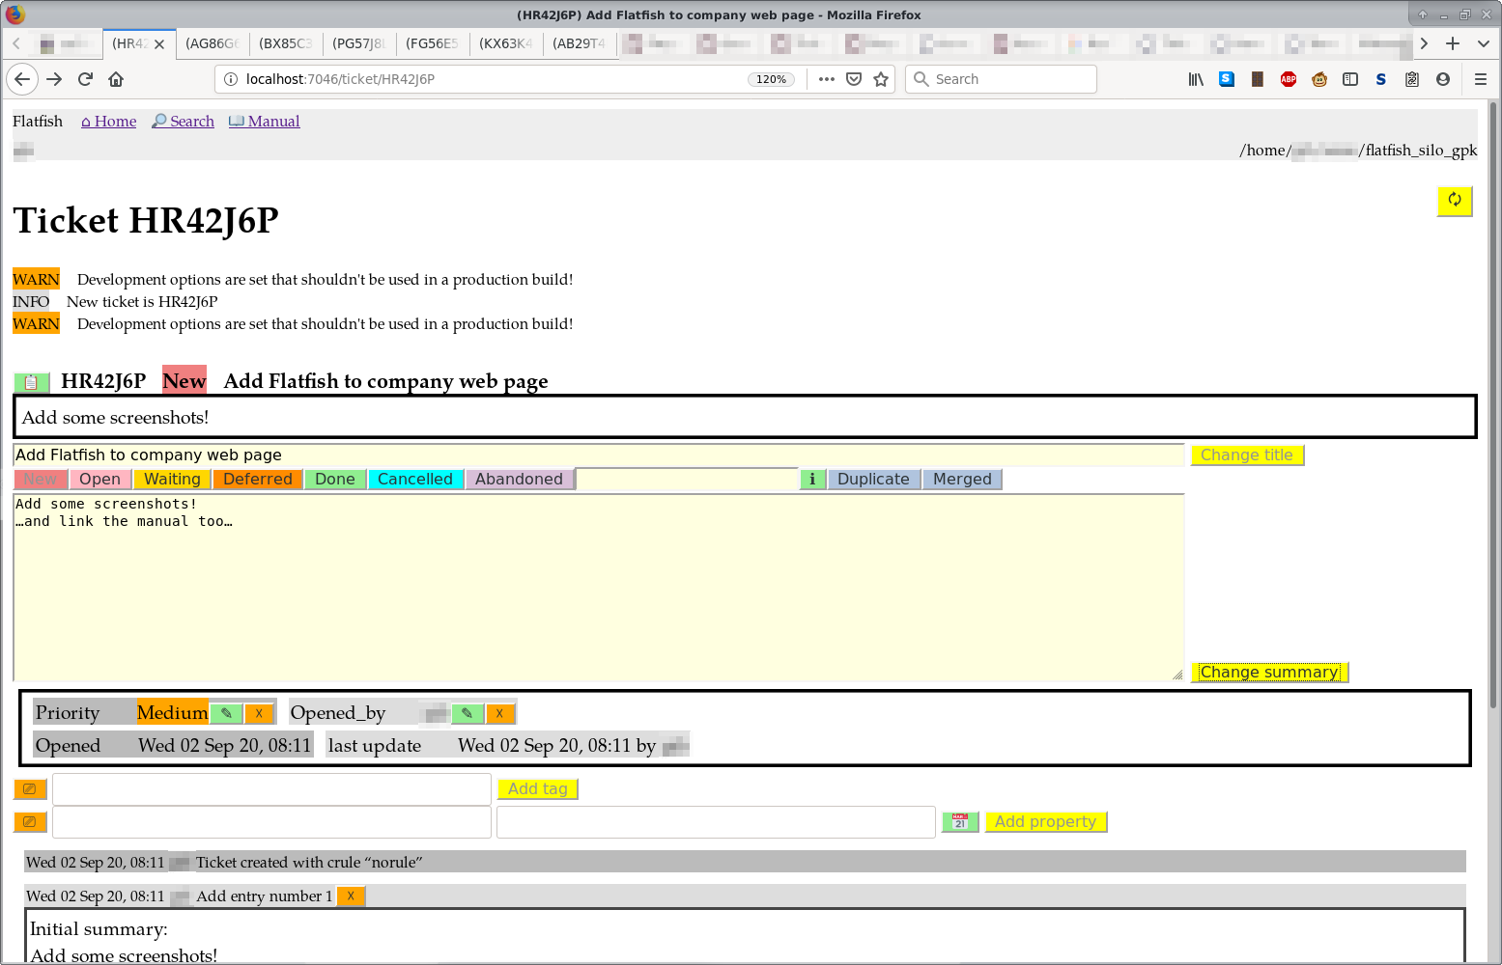Open the Firefox hamburger menu

(1480, 79)
